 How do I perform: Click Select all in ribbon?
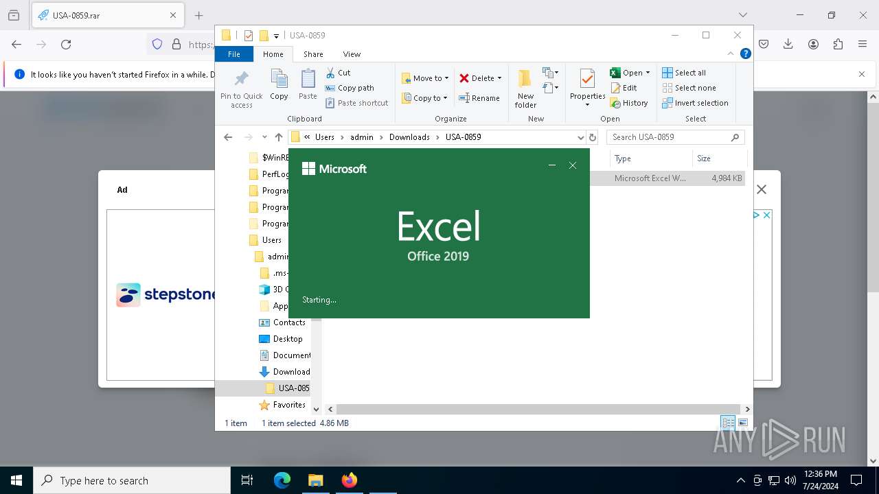(684, 73)
